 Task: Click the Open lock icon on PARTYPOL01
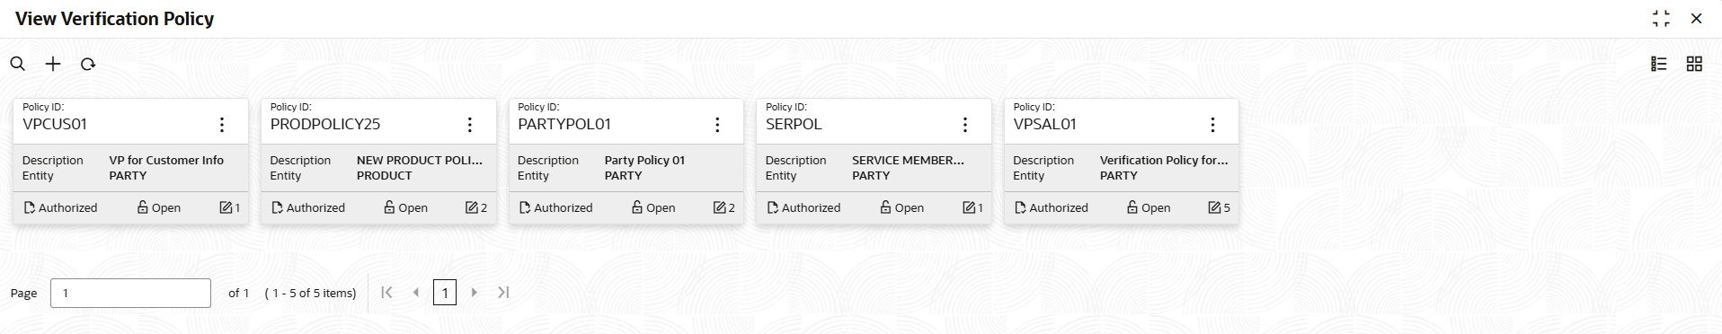(x=637, y=207)
